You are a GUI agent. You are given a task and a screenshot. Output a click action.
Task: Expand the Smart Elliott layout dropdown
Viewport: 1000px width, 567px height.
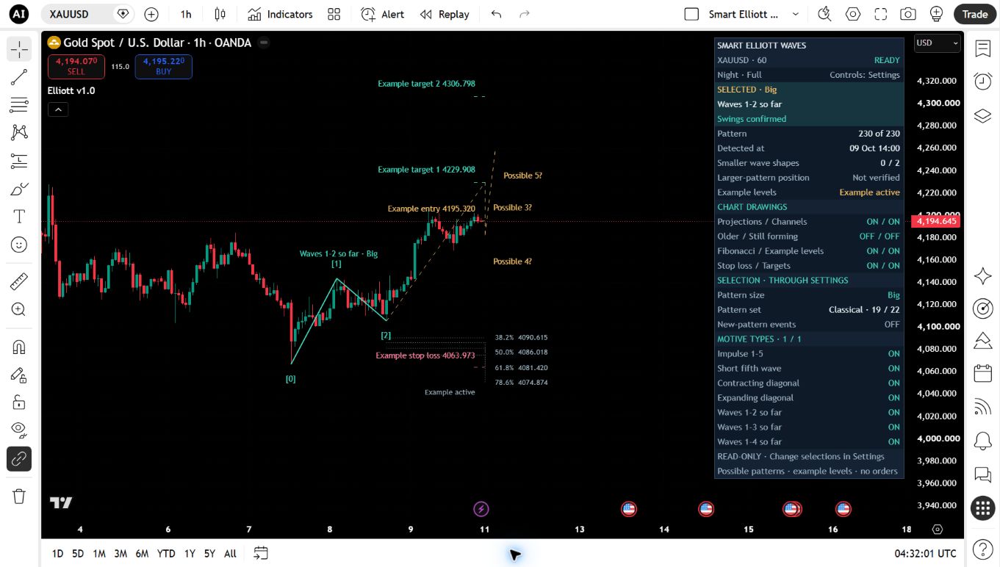[796, 14]
